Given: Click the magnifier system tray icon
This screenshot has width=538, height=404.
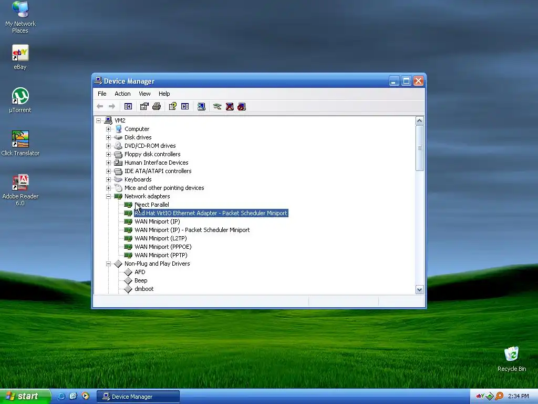Looking at the screenshot, I should (499, 397).
